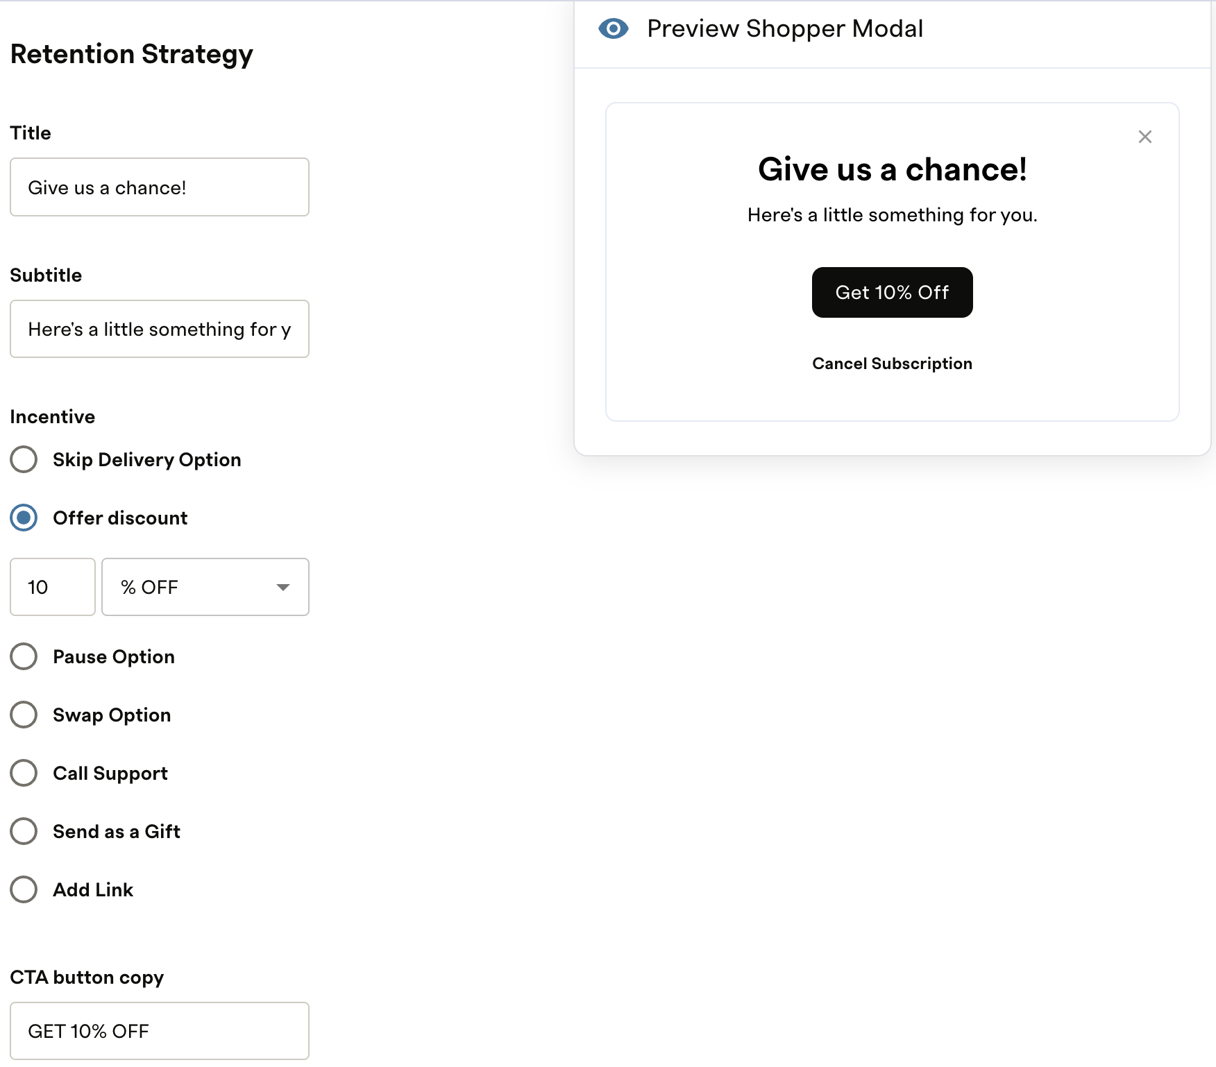The width and height of the screenshot is (1216, 1067).
Task: Click the Get 10% Off preview button
Action: tap(893, 292)
